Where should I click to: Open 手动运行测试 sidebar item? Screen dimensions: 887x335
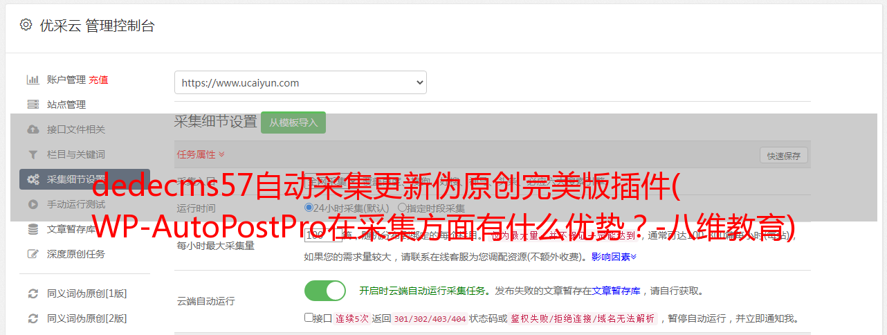[76, 204]
